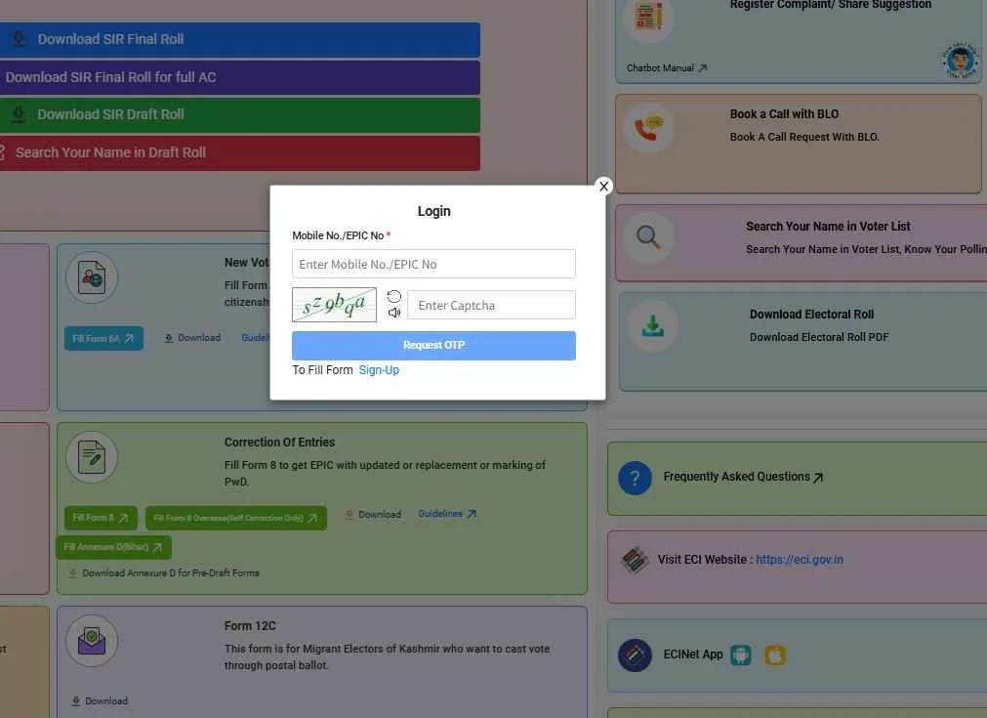The image size is (987, 718).
Task: Click the Book a Call phone icon
Action: tap(648, 127)
